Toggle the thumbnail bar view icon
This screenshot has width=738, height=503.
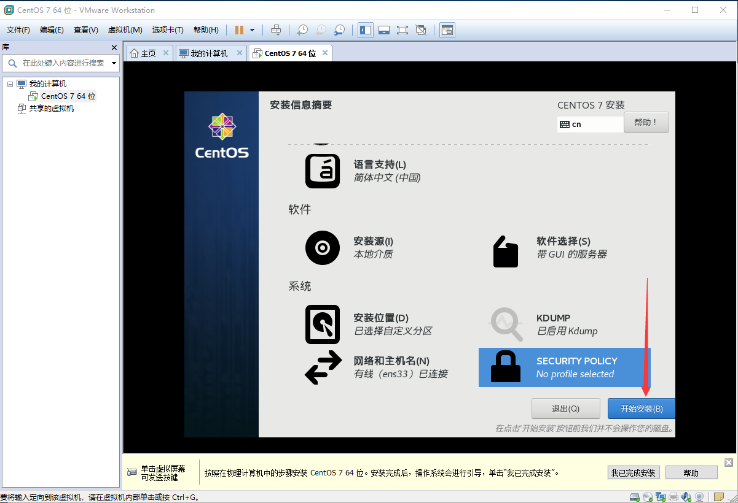(384, 30)
